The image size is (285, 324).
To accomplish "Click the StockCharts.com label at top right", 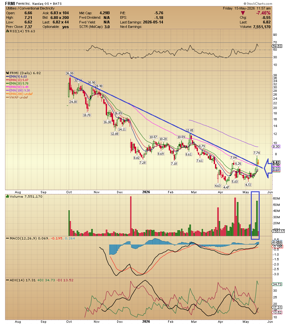I will pos(258,3).
